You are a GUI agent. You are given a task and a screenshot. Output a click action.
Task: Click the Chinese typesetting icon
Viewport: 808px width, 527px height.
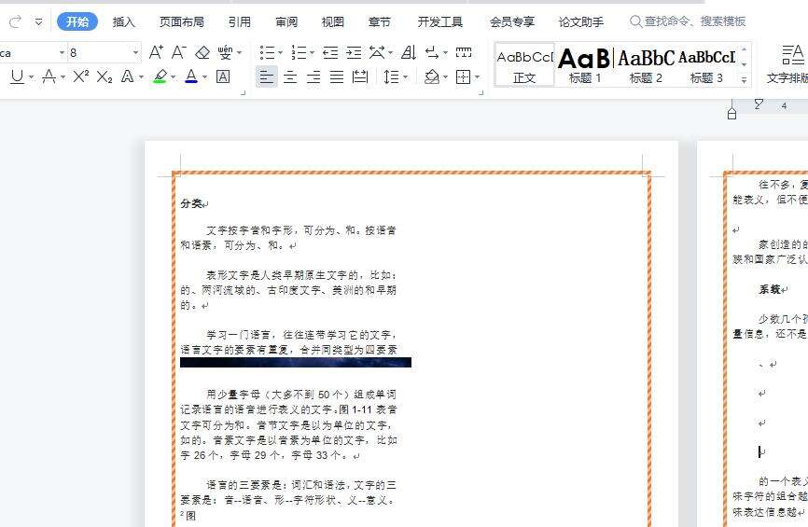tap(377, 52)
